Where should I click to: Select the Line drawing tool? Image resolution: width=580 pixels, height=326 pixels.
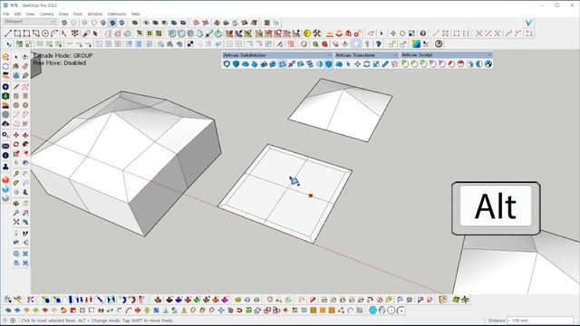[x=8, y=34]
